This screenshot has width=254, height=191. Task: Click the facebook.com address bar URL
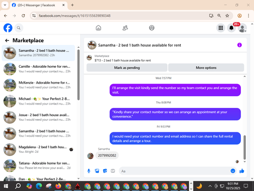pos(75,16)
